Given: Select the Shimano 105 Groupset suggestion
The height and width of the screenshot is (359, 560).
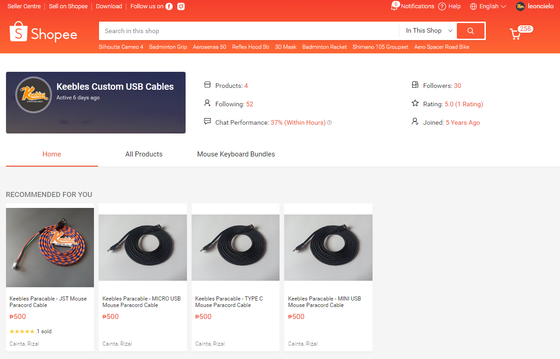Looking at the screenshot, I should (380, 47).
